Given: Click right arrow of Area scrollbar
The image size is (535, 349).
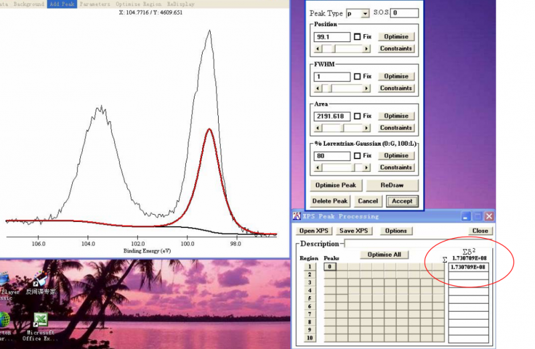Looking at the screenshot, I should pyautogui.click(x=366, y=128).
